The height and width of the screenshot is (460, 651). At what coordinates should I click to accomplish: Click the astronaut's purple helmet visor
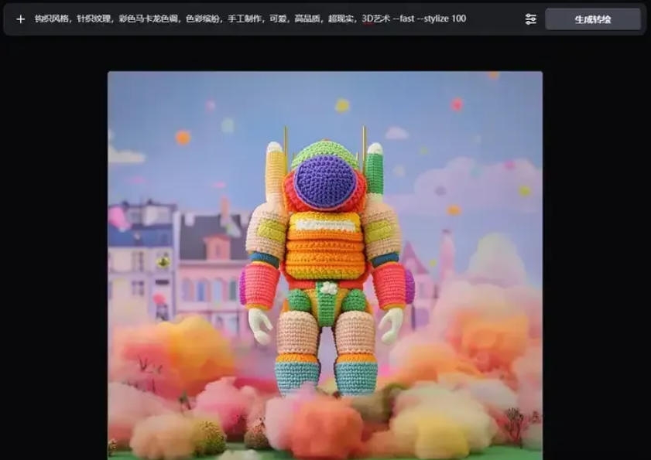[x=324, y=182]
